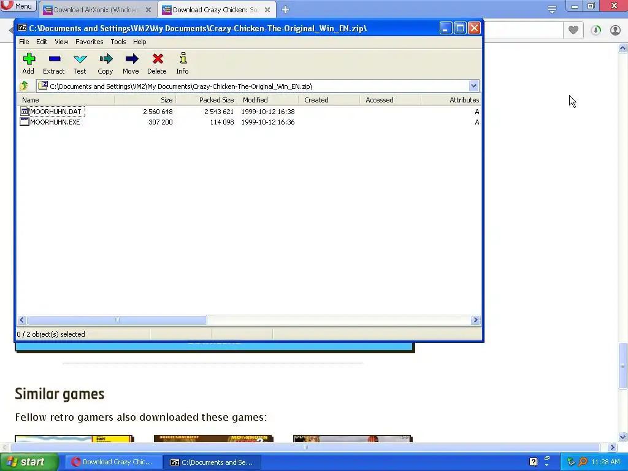628x471 pixels.
Task: Click the MOORHUHN.EXE file icon
Action: click(x=25, y=122)
